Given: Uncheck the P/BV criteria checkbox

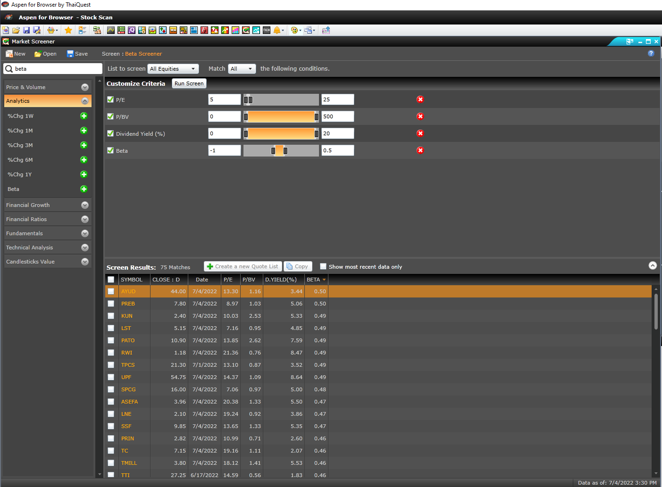Looking at the screenshot, I should [x=110, y=116].
